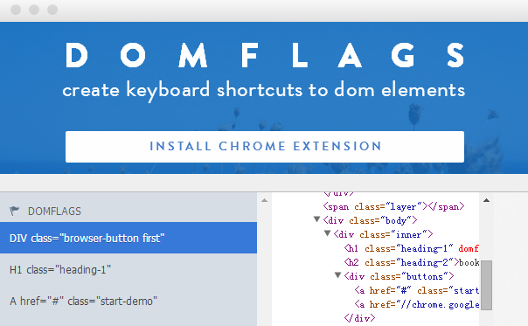Click the DOMFLAGS page title heading

(x=265, y=55)
